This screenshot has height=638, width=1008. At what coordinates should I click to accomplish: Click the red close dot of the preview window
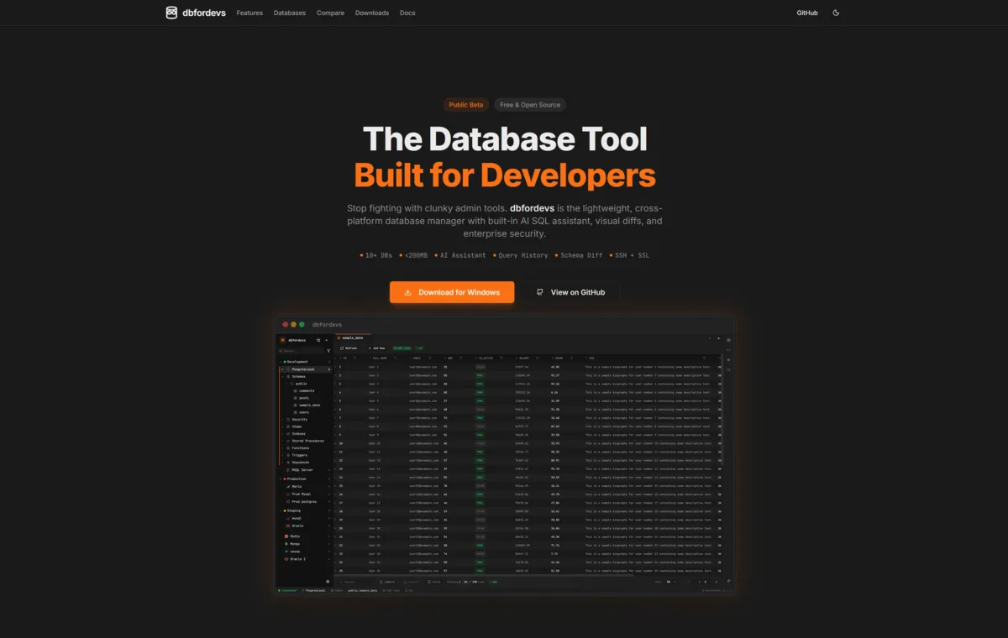pos(286,324)
